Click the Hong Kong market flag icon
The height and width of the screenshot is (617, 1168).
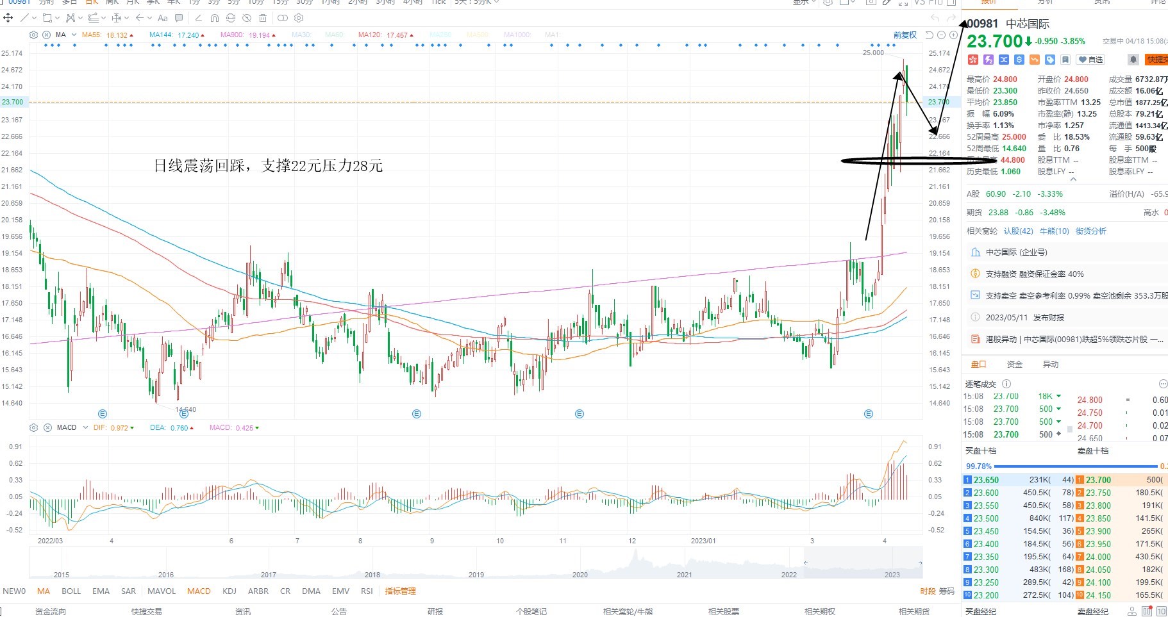click(973, 60)
